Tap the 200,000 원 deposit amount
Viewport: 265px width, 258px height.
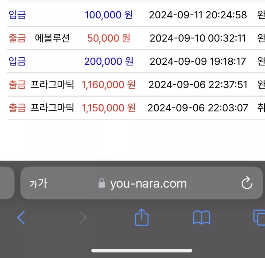(x=109, y=61)
